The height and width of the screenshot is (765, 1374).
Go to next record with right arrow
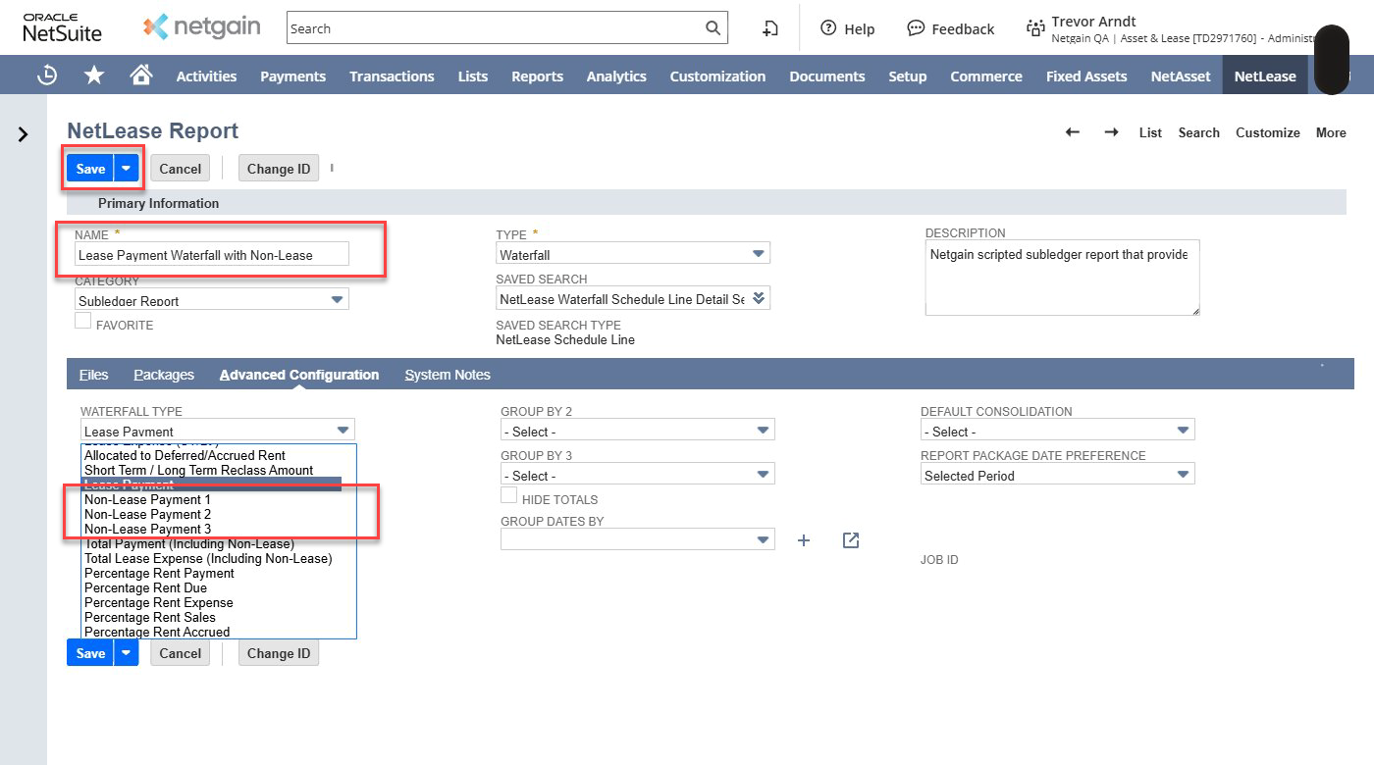pos(1111,132)
